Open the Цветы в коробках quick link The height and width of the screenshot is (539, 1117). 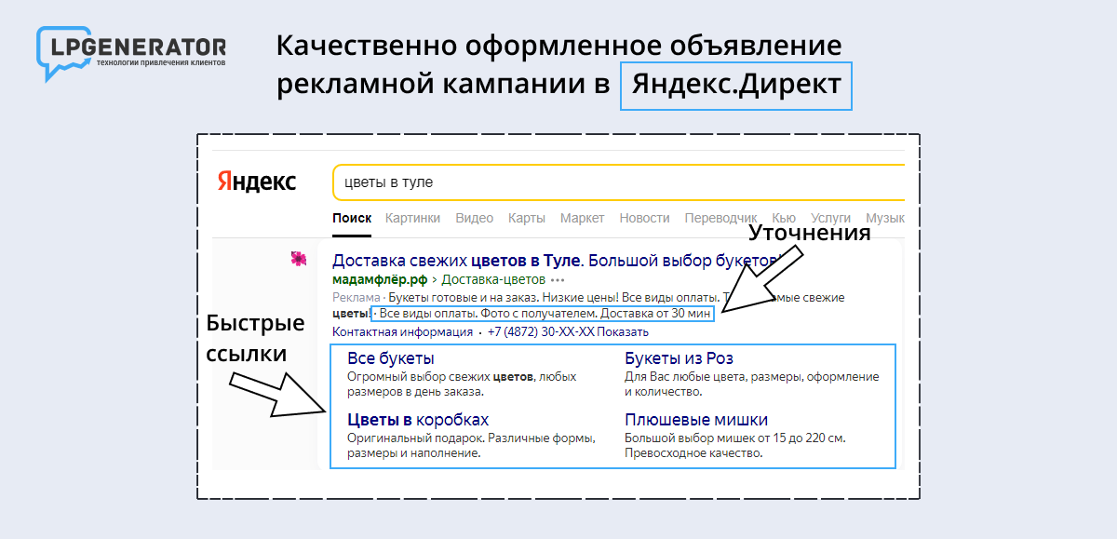point(418,420)
